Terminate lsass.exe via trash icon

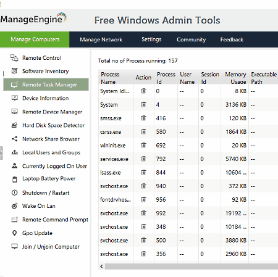tap(143, 172)
